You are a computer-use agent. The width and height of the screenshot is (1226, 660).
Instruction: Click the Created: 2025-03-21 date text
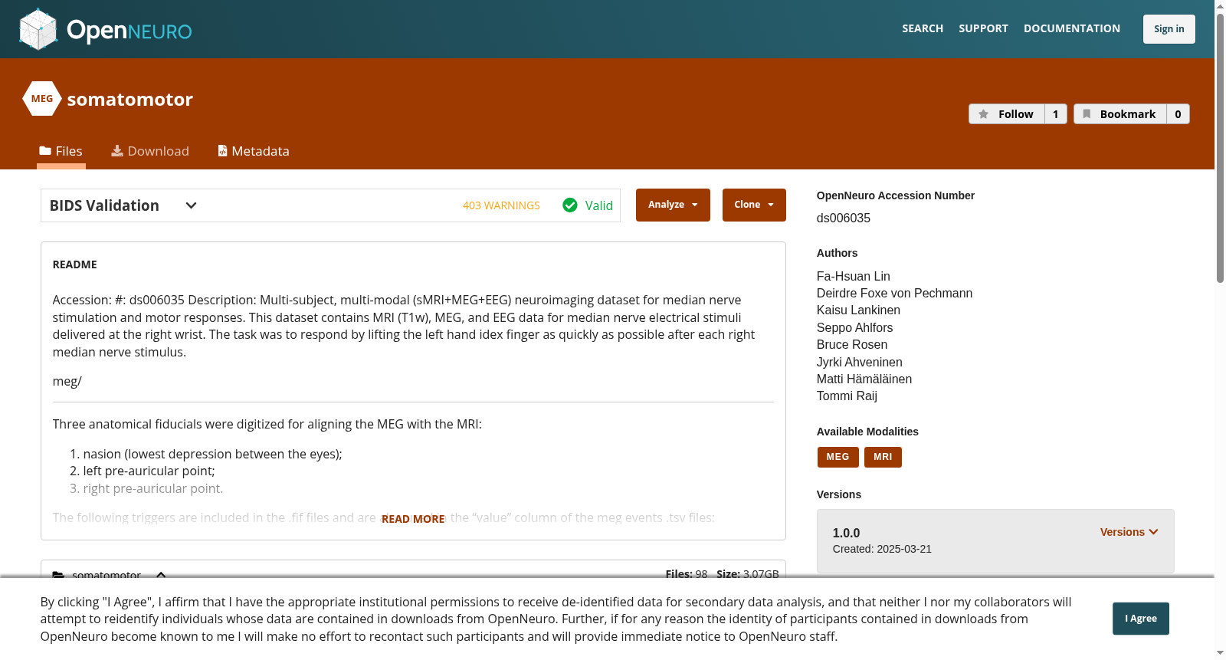tap(882, 549)
